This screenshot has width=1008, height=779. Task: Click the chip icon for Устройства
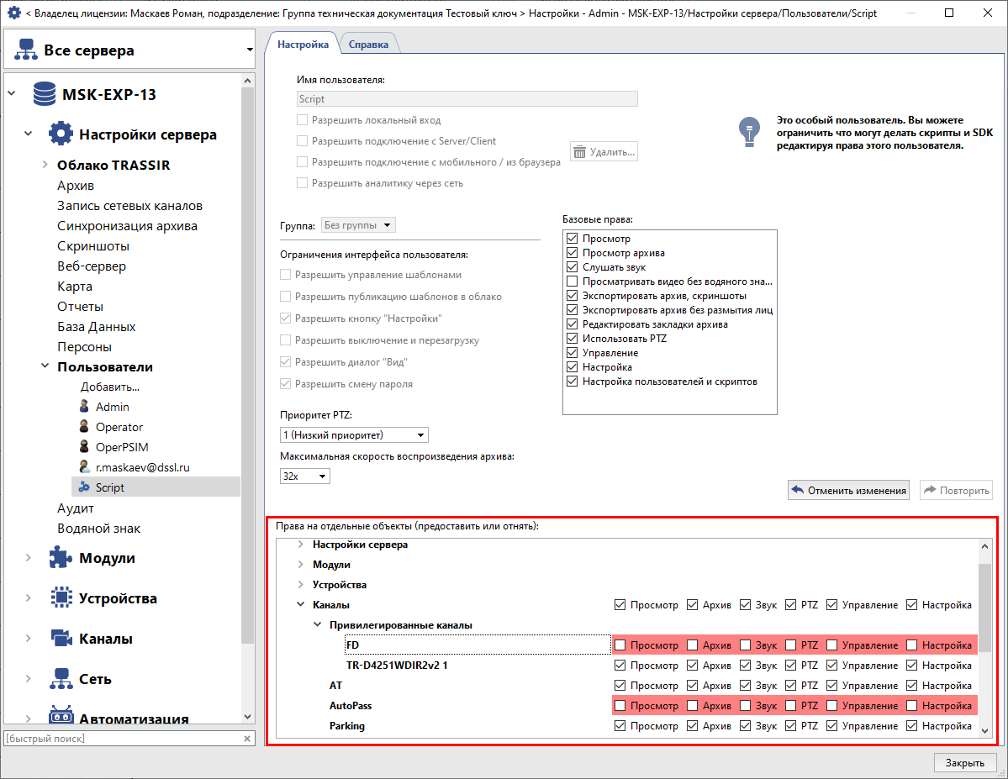tap(61, 597)
